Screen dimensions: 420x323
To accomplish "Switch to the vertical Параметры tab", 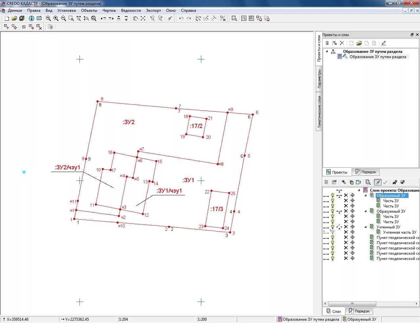I will click(x=319, y=79).
